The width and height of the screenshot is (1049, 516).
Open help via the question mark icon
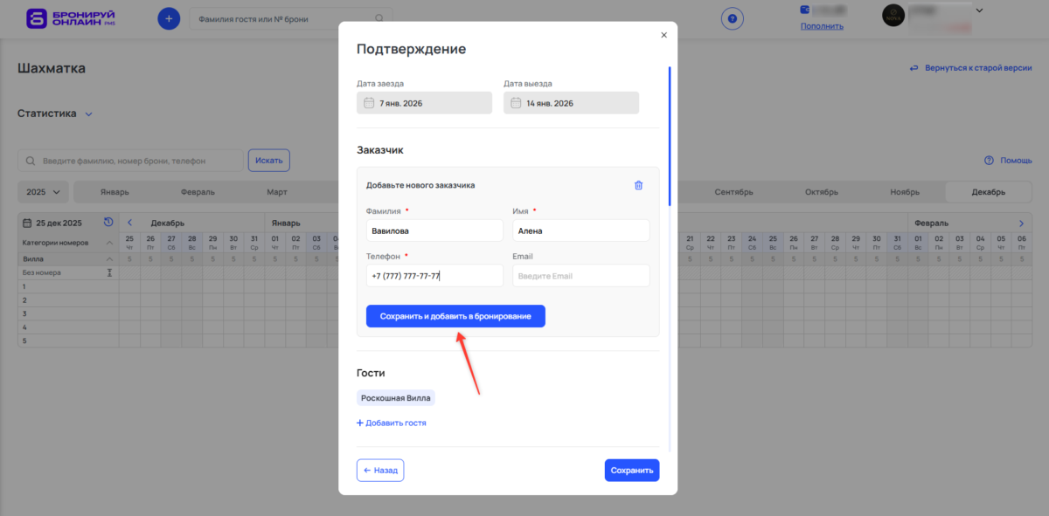point(732,17)
